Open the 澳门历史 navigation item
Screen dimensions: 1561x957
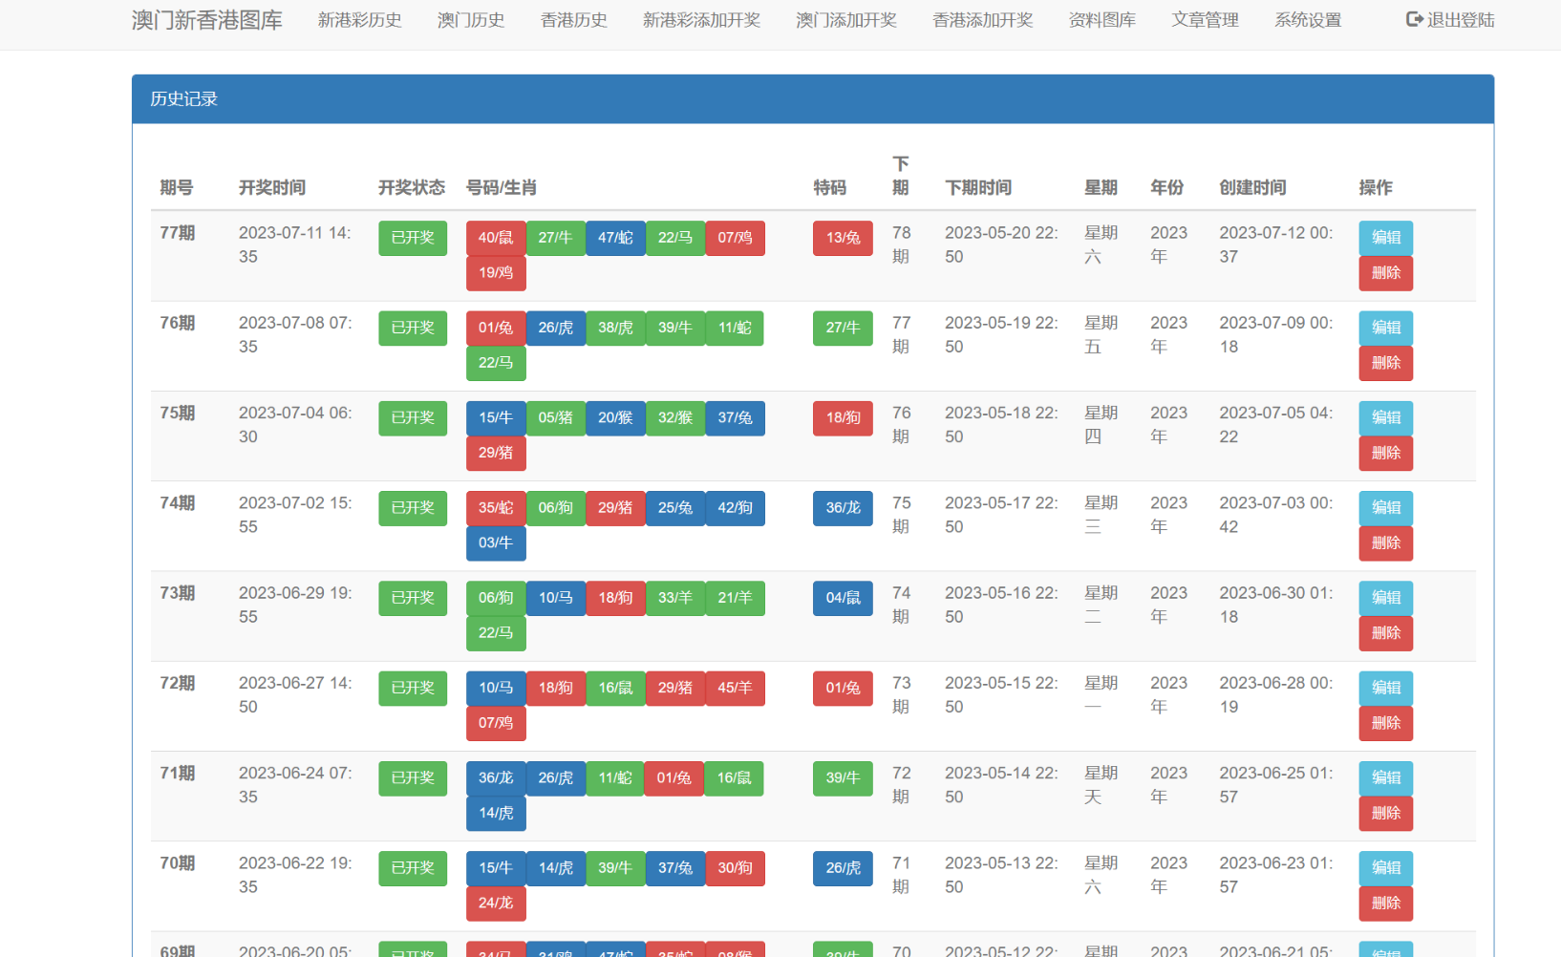470,20
